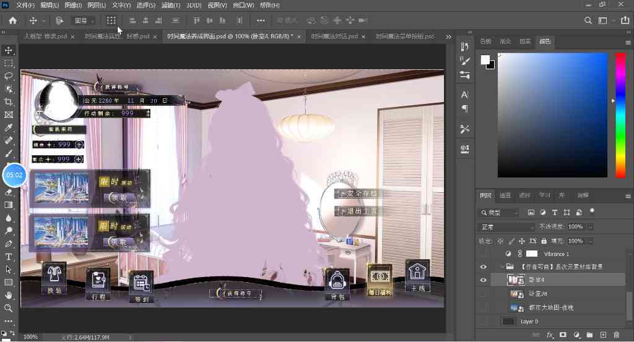Select the Rectangular Marquee tool
Viewport: 634px width, 342px height.
pyautogui.click(x=8, y=64)
